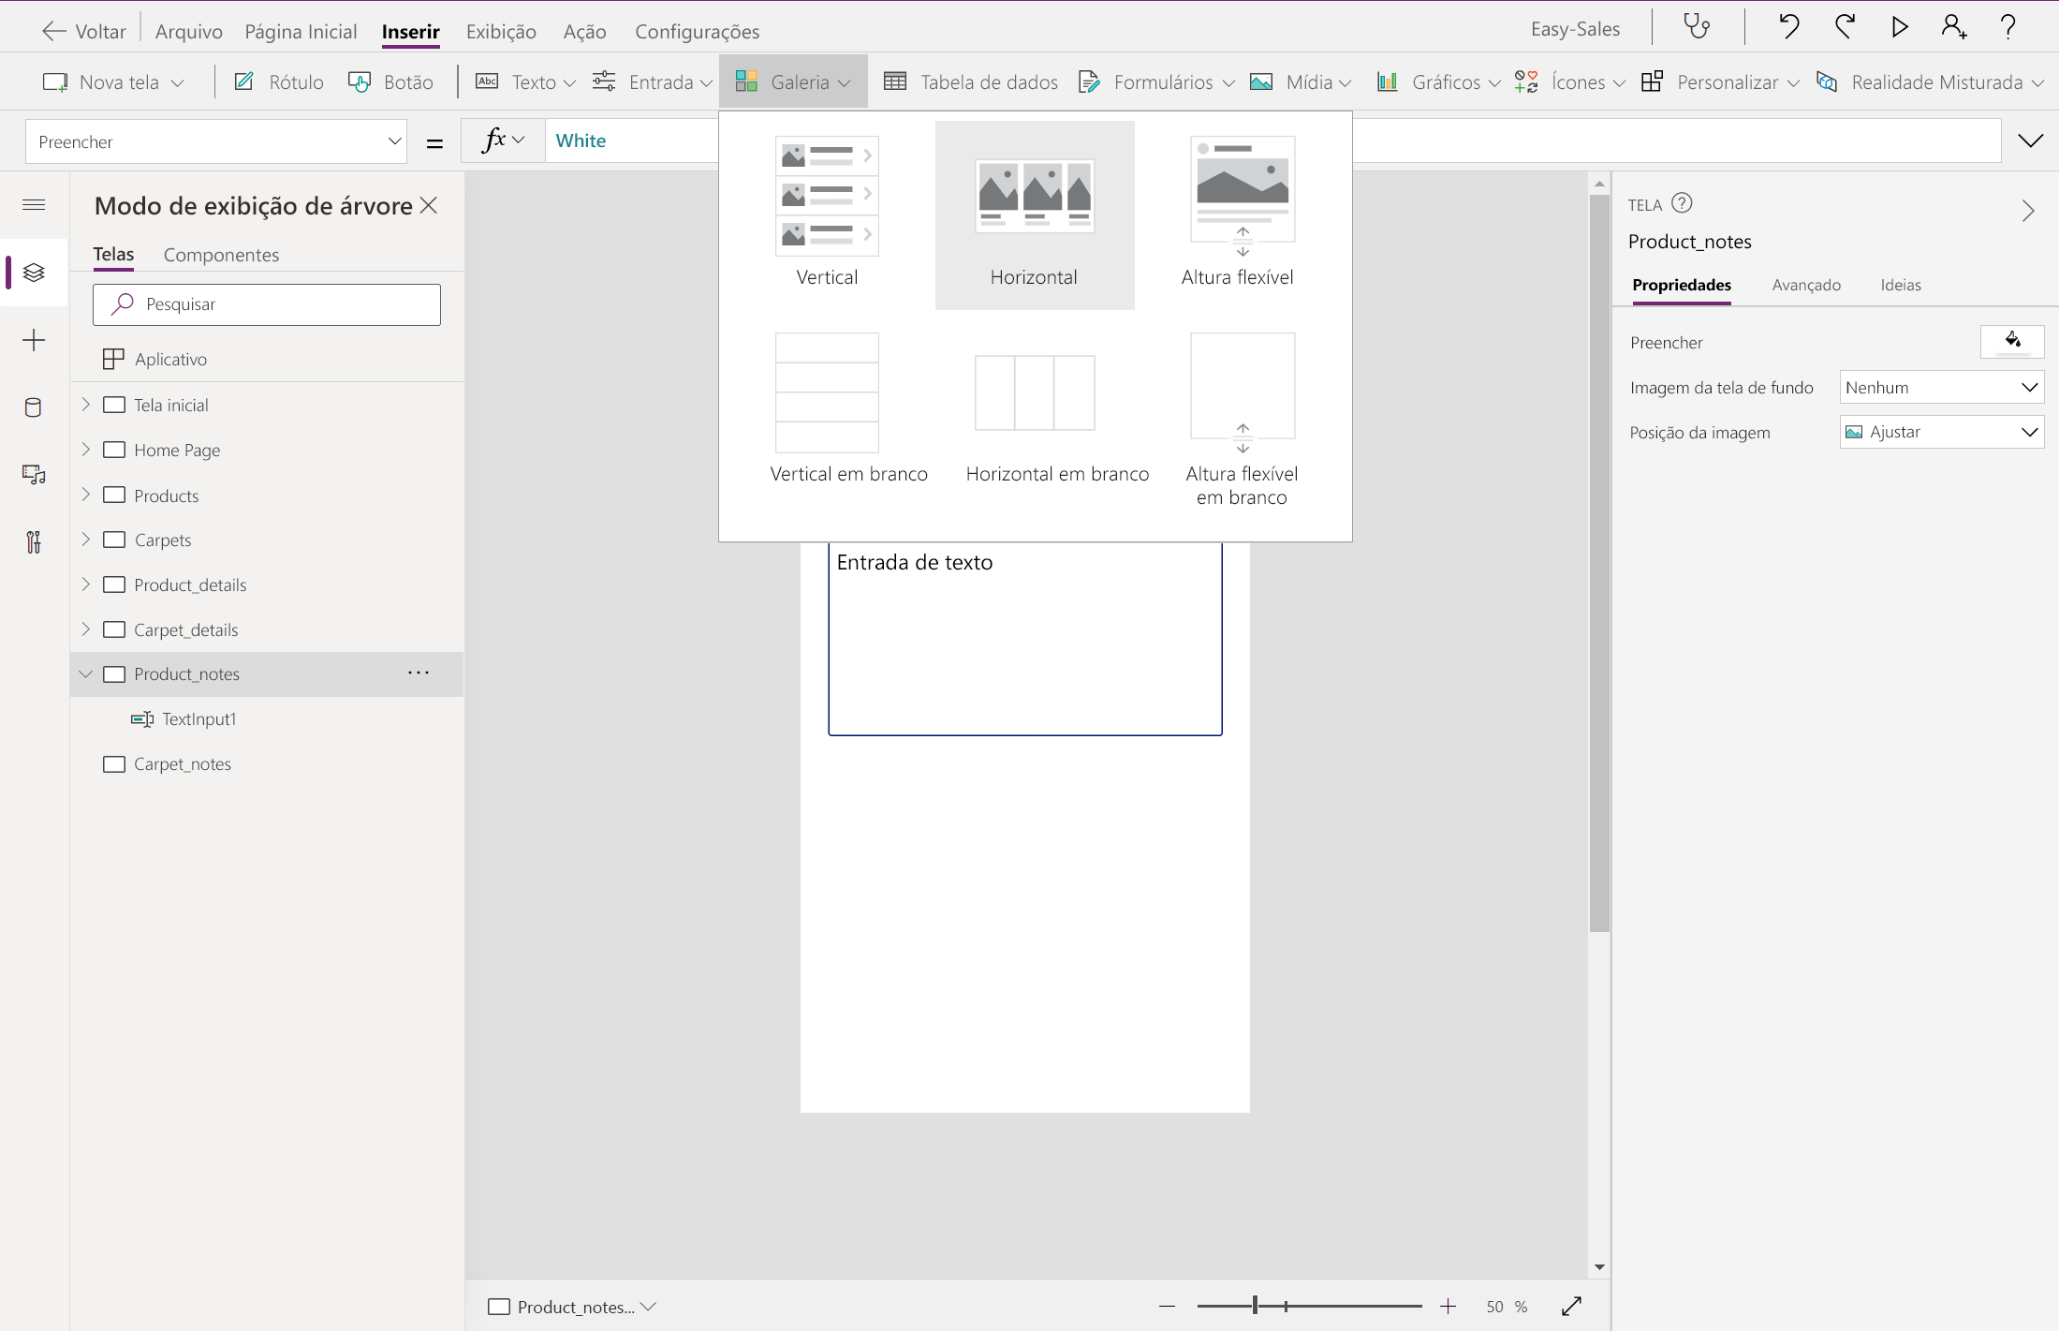Switch to the Avançado tab
This screenshot has height=1331, width=2059.
1806,285
